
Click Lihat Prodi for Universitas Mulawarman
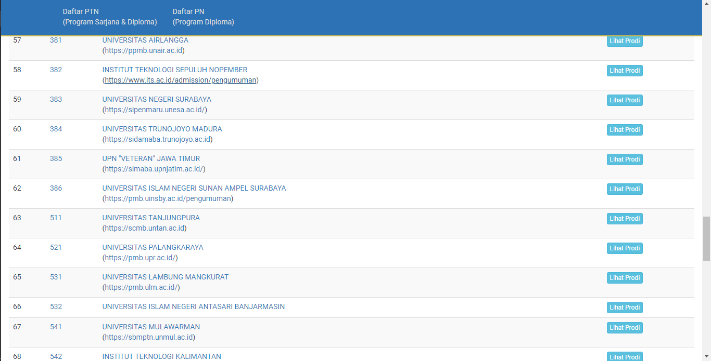click(x=625, y=328)
